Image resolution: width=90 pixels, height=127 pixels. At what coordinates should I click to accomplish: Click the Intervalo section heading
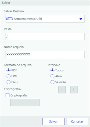pyautogui.click(x=54, y=65)
